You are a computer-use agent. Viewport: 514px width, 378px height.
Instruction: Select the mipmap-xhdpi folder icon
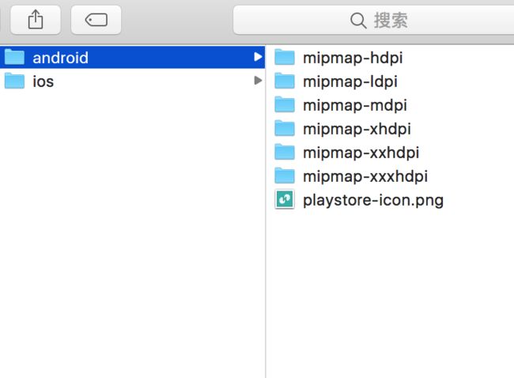285,128
